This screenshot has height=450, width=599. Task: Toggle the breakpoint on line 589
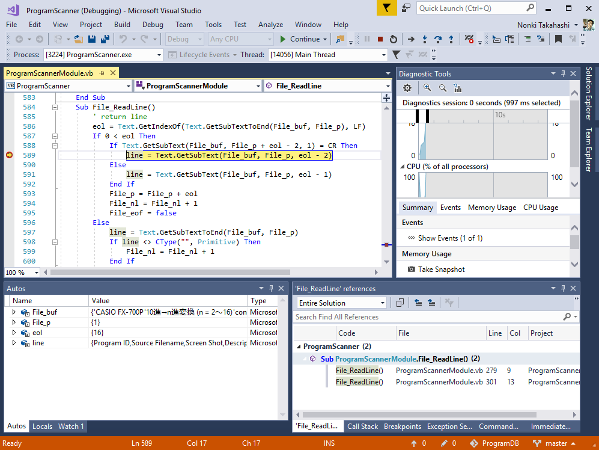(x=9, y=155)
